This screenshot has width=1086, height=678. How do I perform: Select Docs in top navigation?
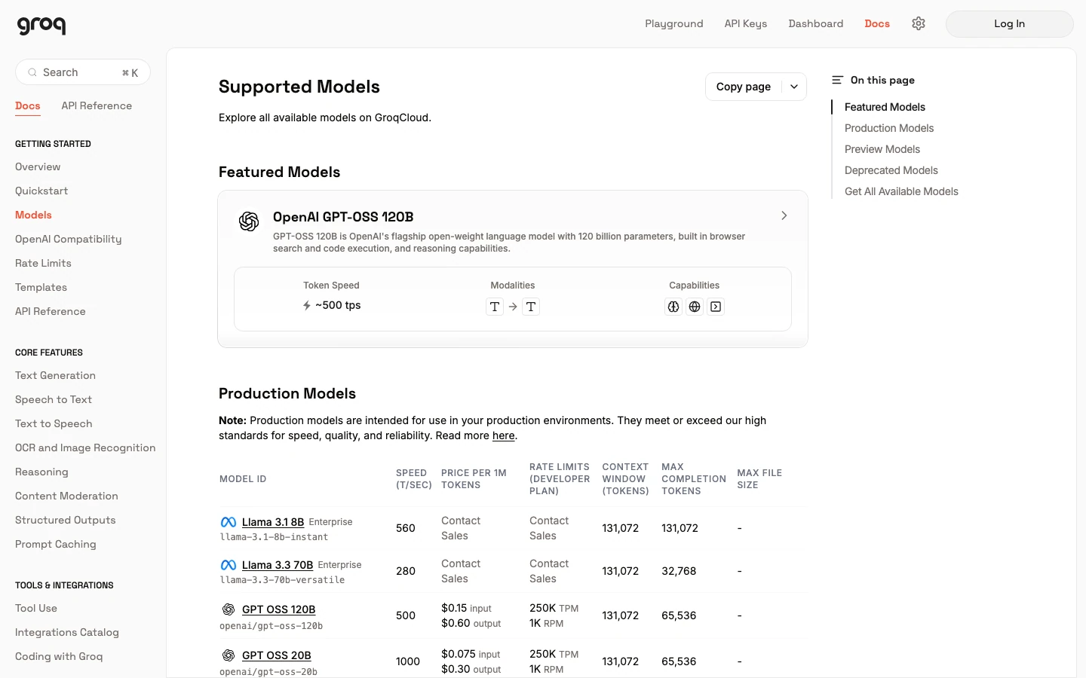tap(877, 23)
